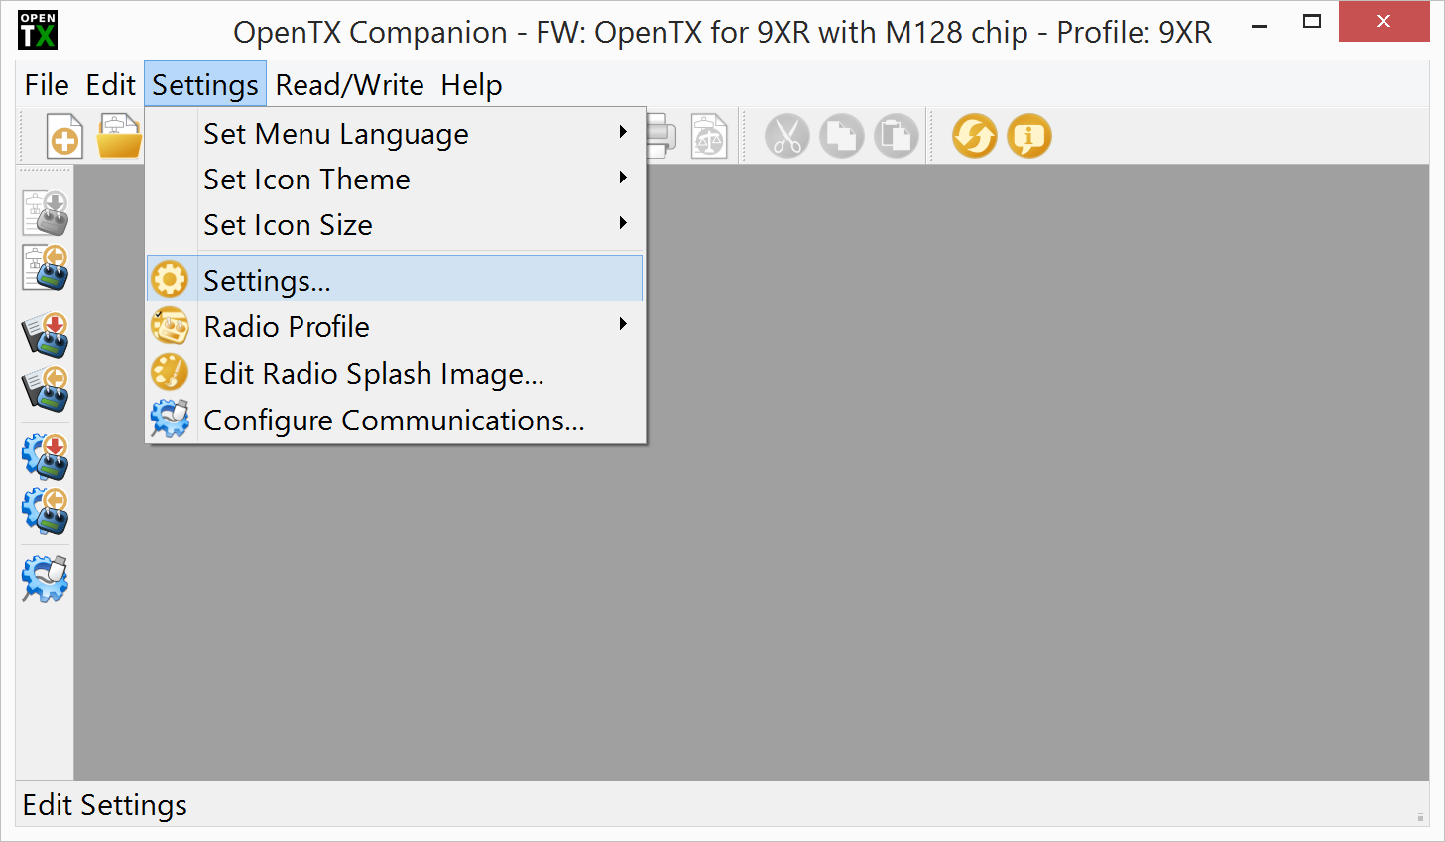Click the gear icon with red down arrow
Viewport: 1445px width, 842px height.
pyautogui.click(x=46, y=457)
